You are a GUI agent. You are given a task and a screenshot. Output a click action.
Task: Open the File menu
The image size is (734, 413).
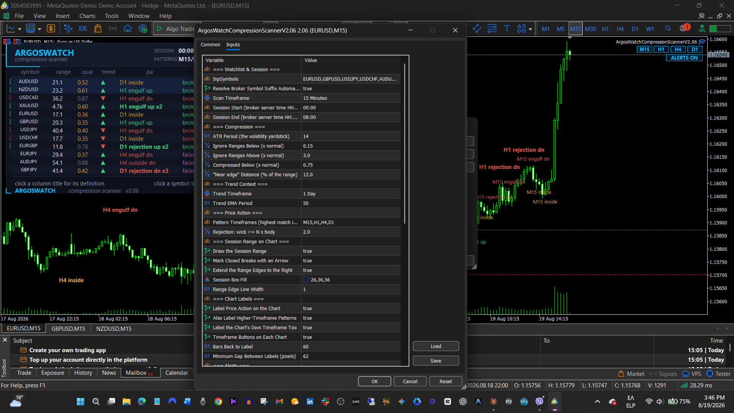pos(19,16)
